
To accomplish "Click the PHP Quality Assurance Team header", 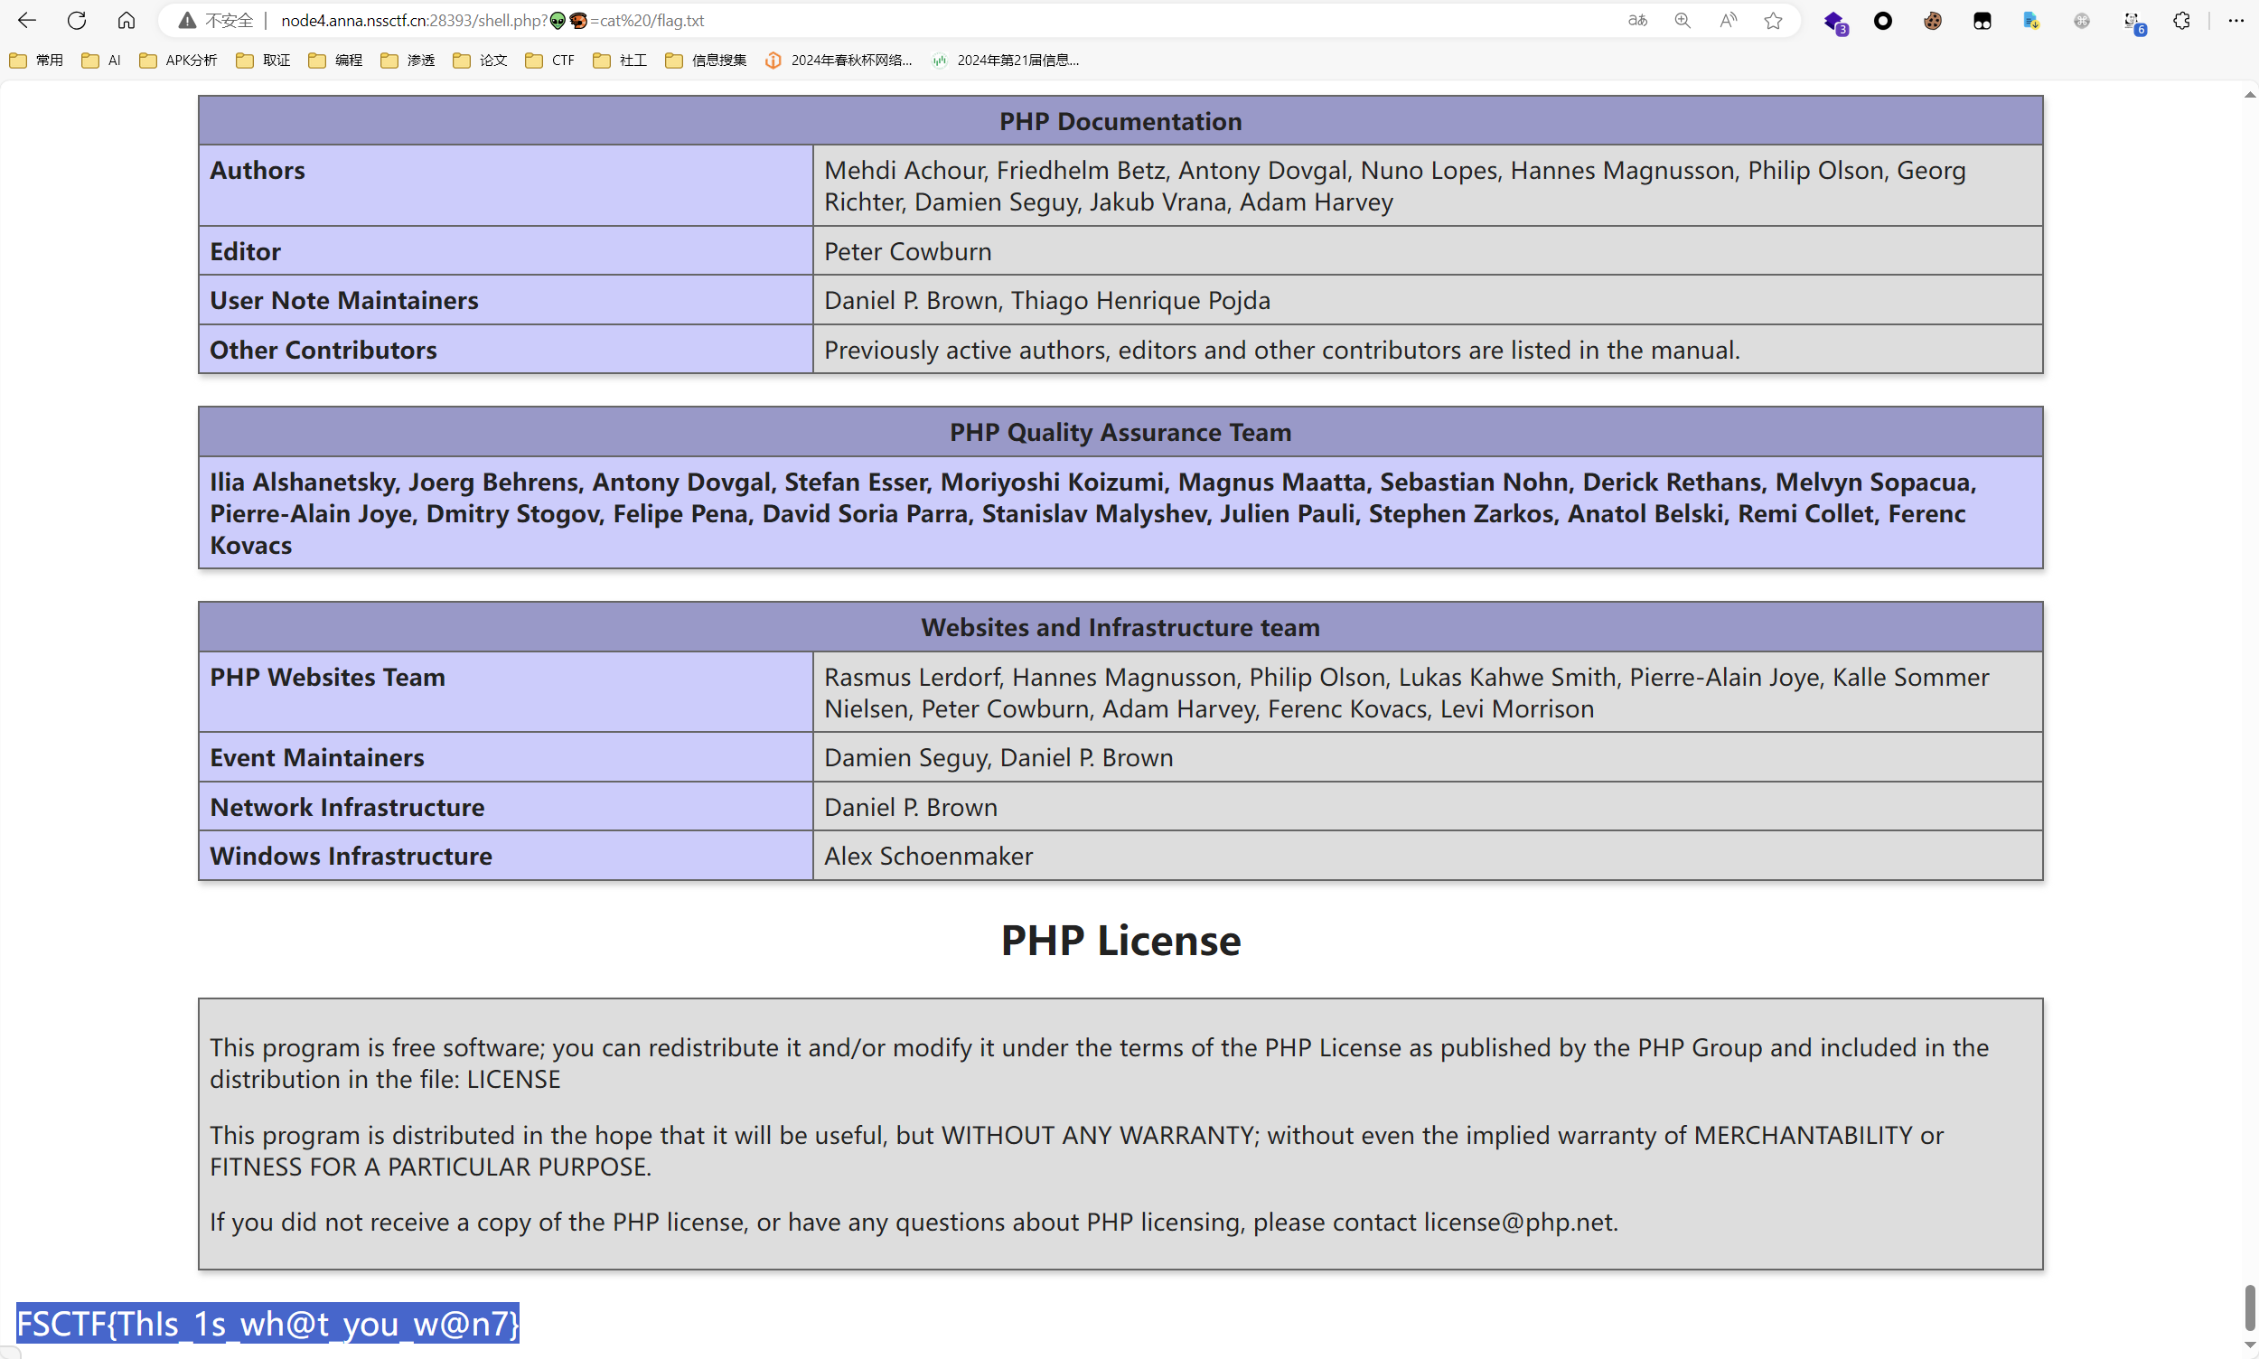I will 1120,432.
